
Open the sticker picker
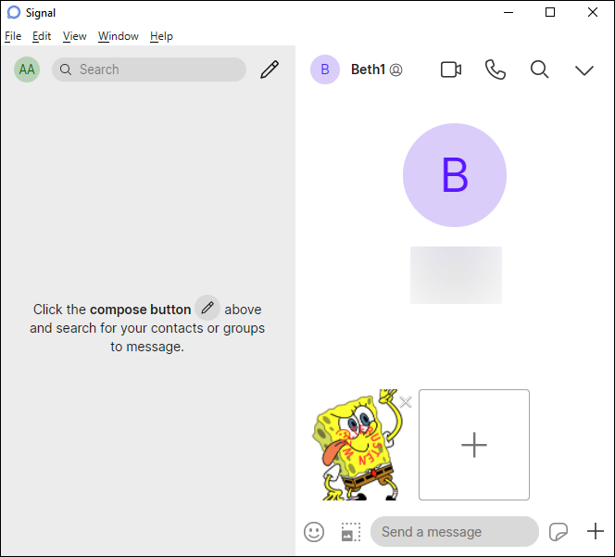[x=559, y=532]
